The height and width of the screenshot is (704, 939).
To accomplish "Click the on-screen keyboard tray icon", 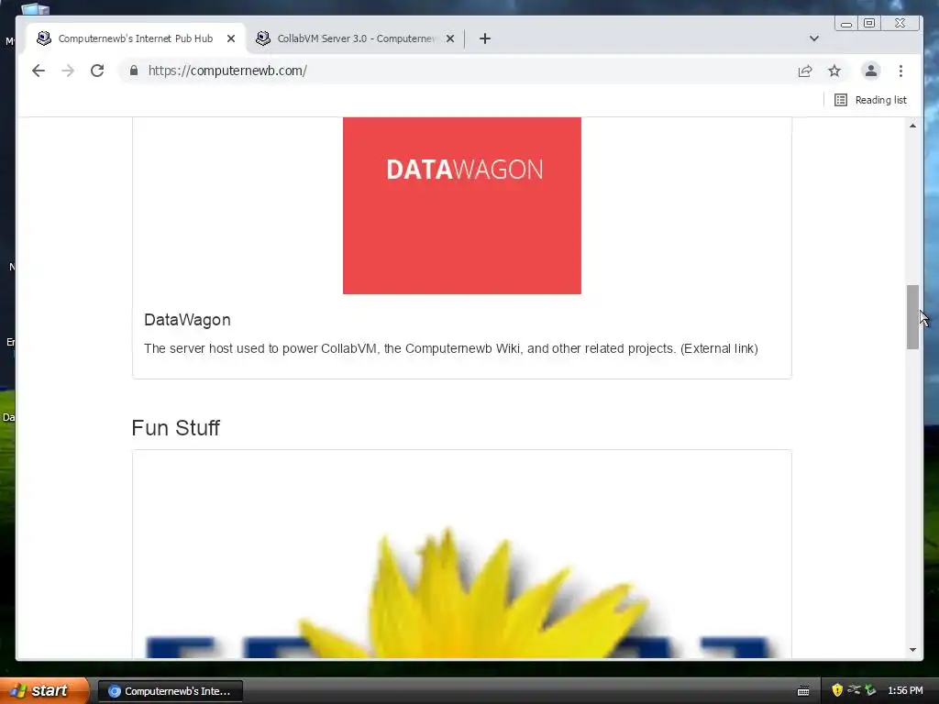I will [803, 691].
